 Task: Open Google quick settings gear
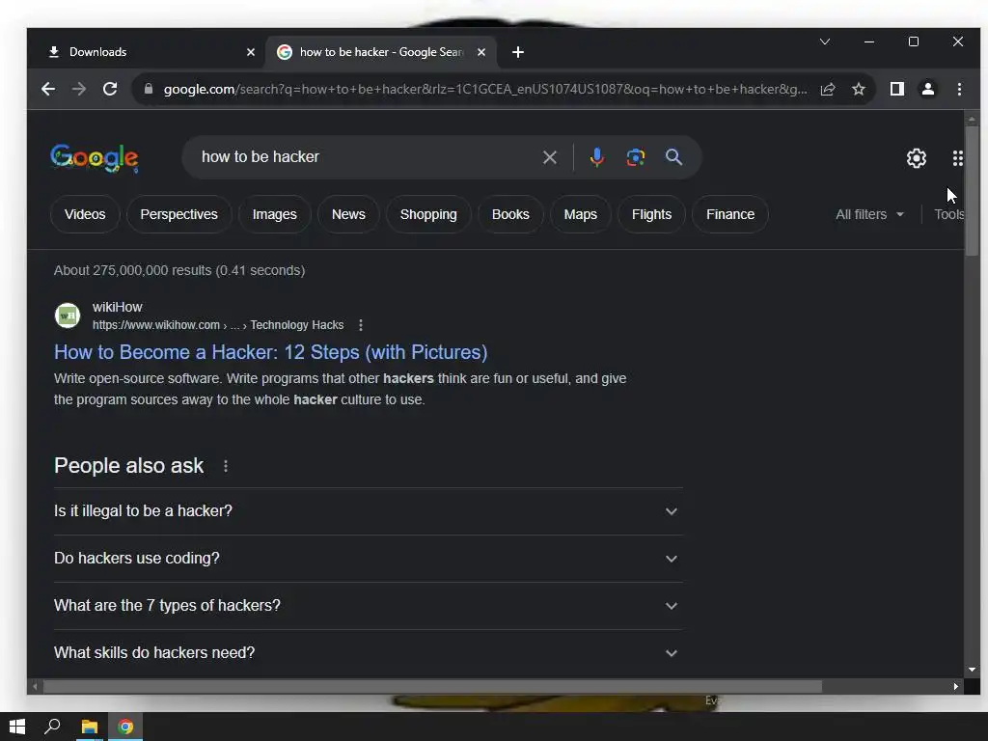(917, 158)
